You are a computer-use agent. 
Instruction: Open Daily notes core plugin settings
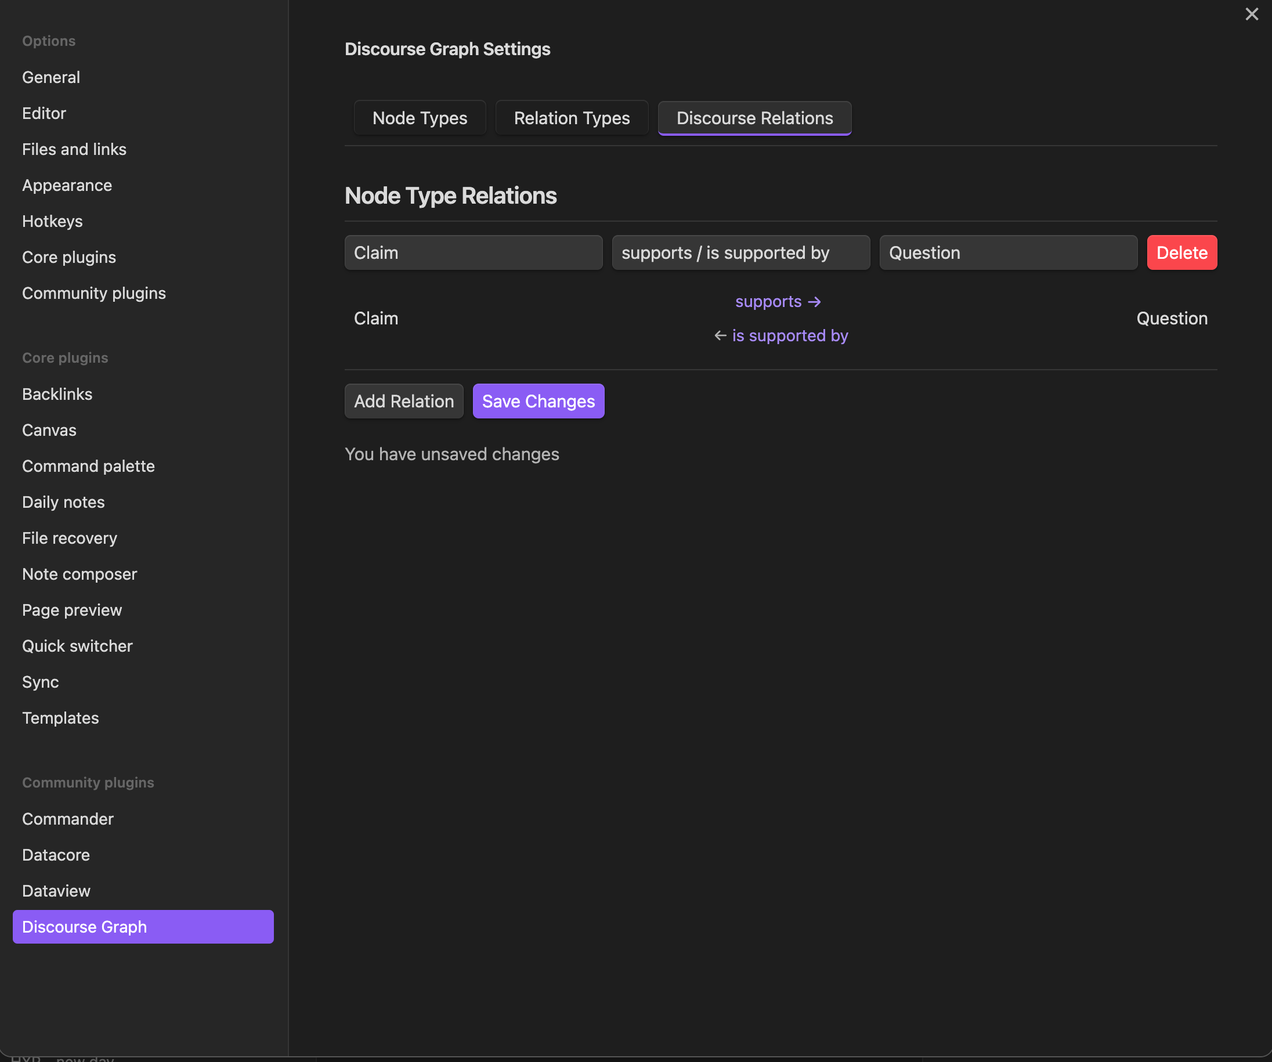click(x=63, y=502)
